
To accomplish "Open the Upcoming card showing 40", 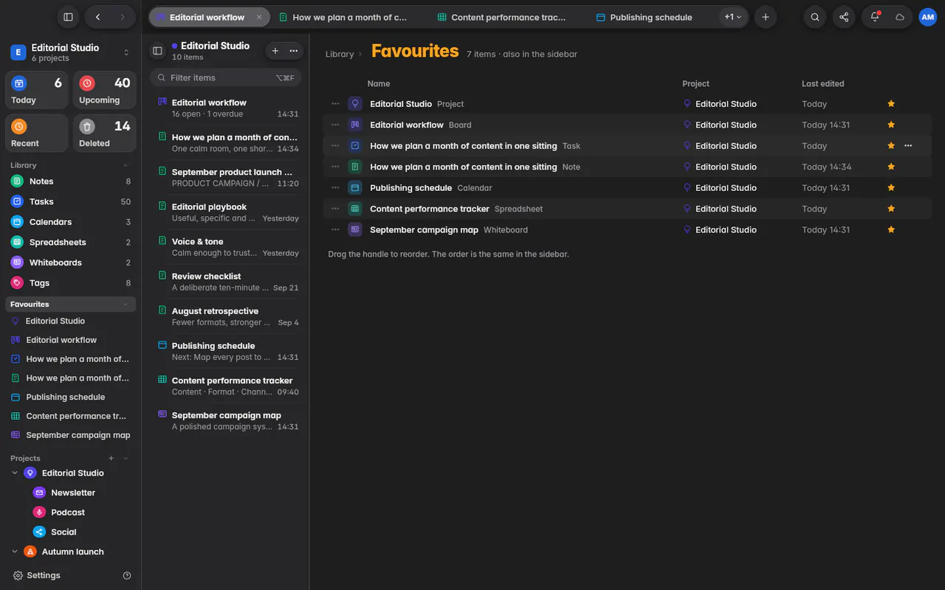I will 105,90.
